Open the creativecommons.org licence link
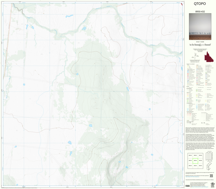 (200, 187)
